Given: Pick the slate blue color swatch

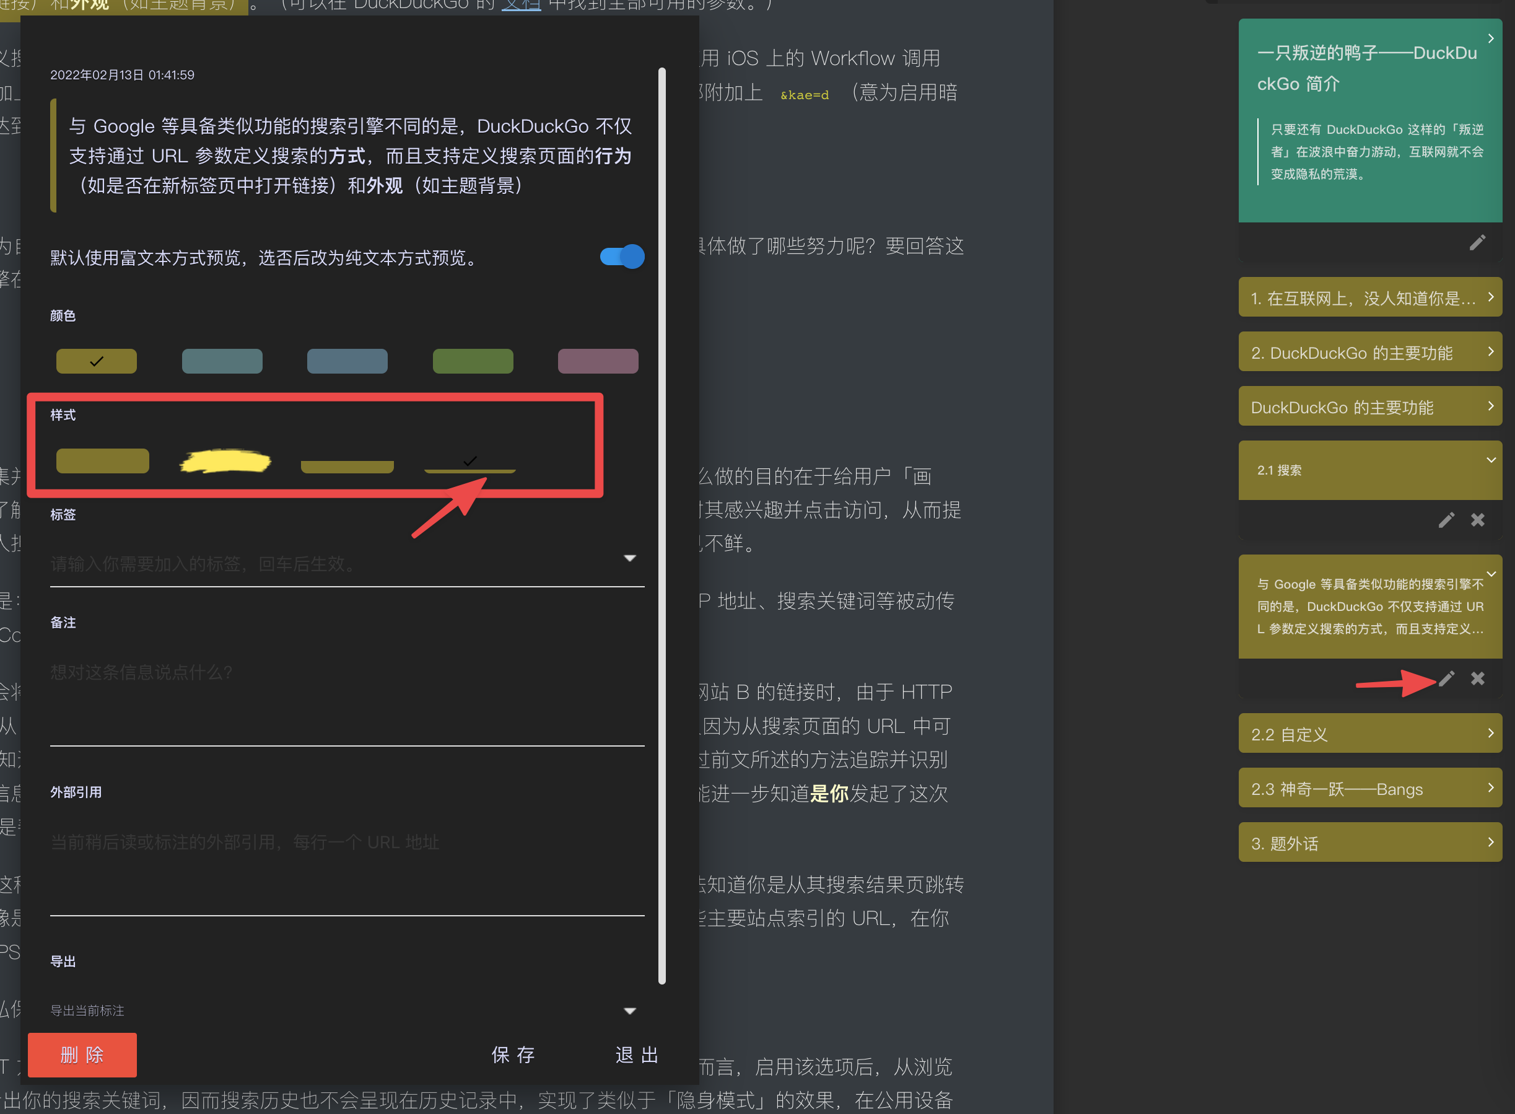Looking at the screenshot, I should 347,361.
